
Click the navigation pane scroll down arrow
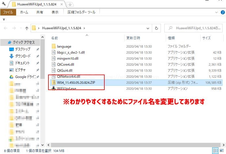click(43, 145)
